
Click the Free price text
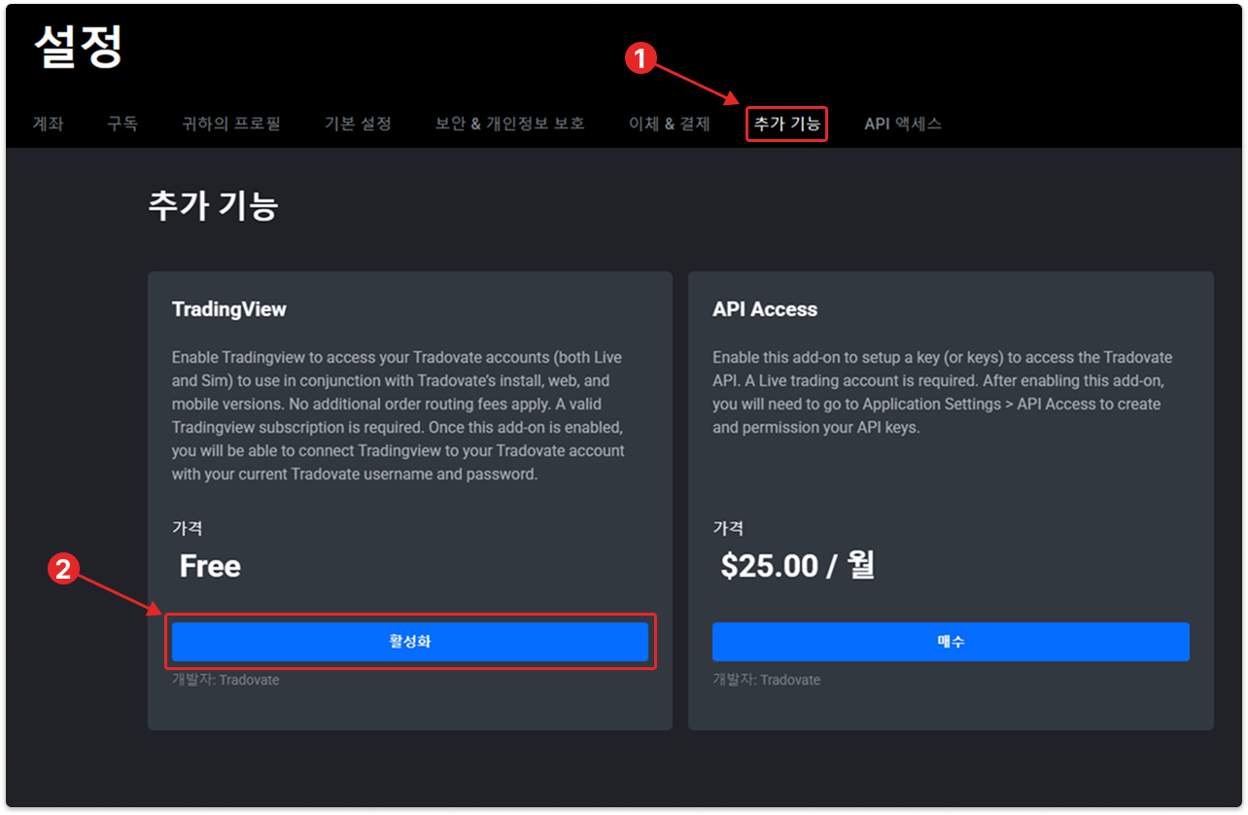coord(210,566)
